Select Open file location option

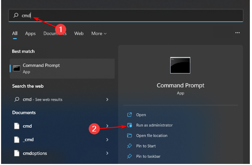[x=152, y=136]
